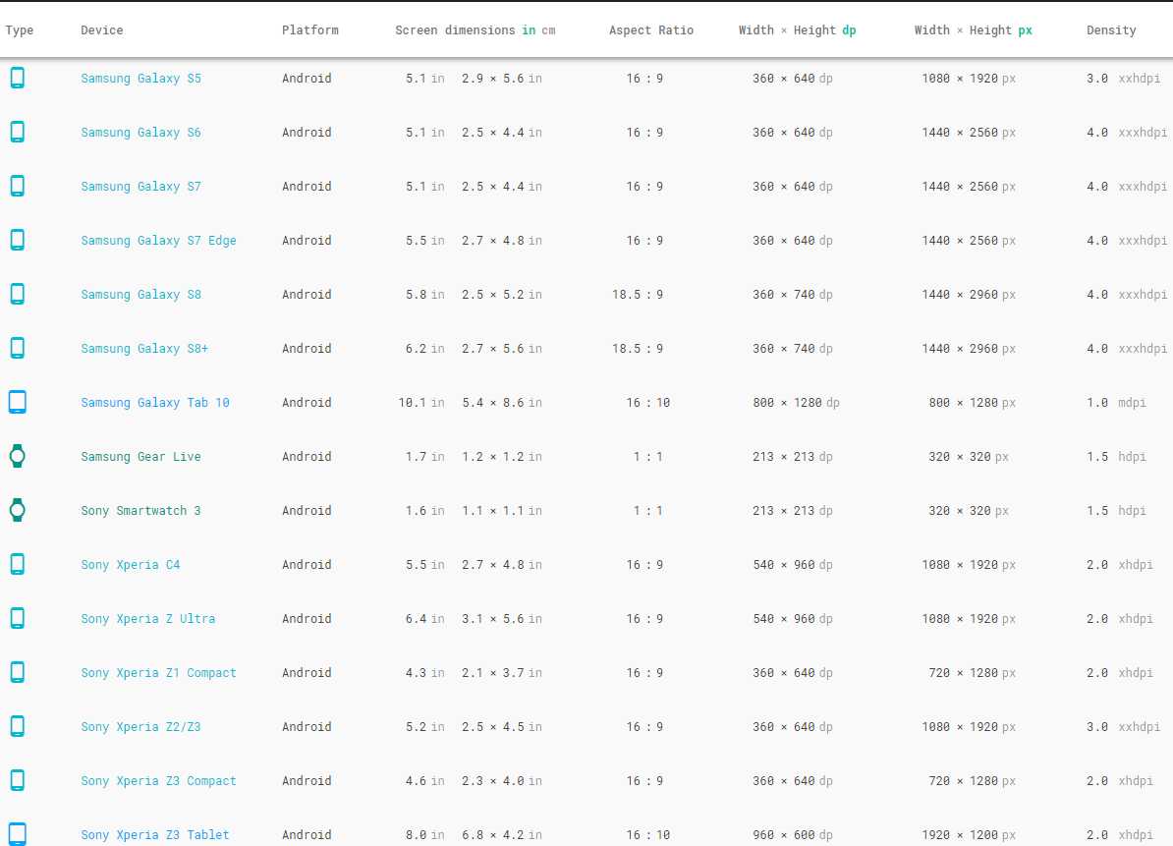Click 800 × 1280 dp for Galaxy Tab 10
This screenshot has height=846, width=1173.
(796, 403)
